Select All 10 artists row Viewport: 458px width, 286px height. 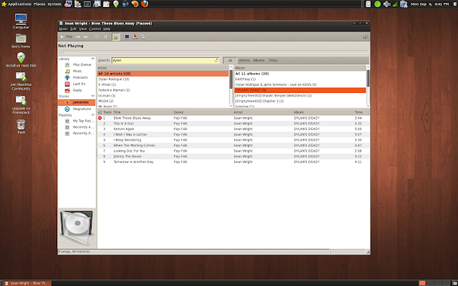(x=162, y=74)
